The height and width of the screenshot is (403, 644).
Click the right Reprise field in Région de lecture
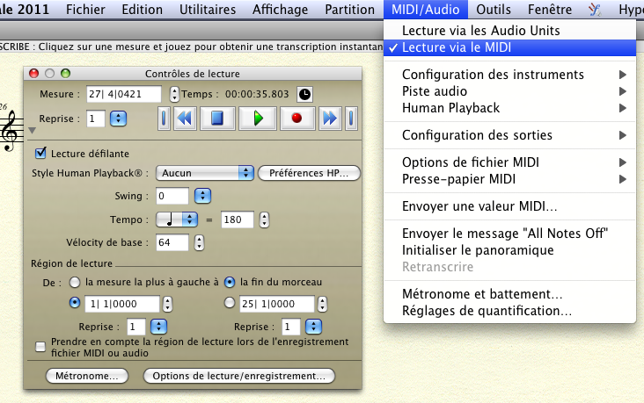[x=290, y=327]
